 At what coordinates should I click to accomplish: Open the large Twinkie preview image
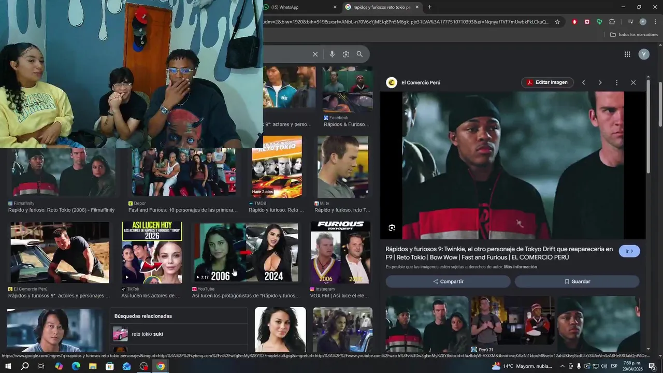[513, 166]
